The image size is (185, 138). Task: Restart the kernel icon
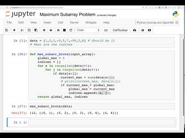click(71, 30)
